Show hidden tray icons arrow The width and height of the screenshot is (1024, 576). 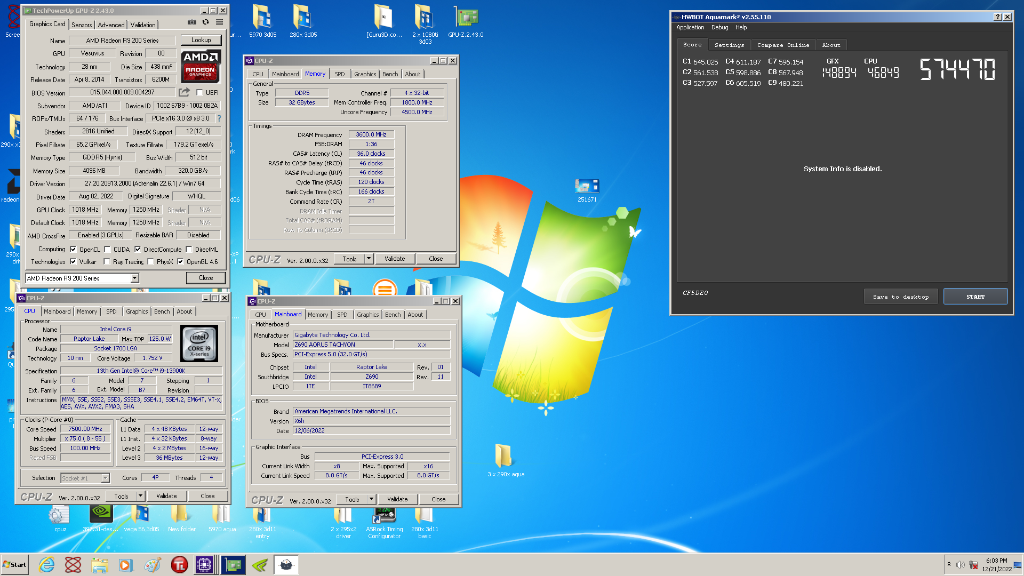[x=949, y=564]
